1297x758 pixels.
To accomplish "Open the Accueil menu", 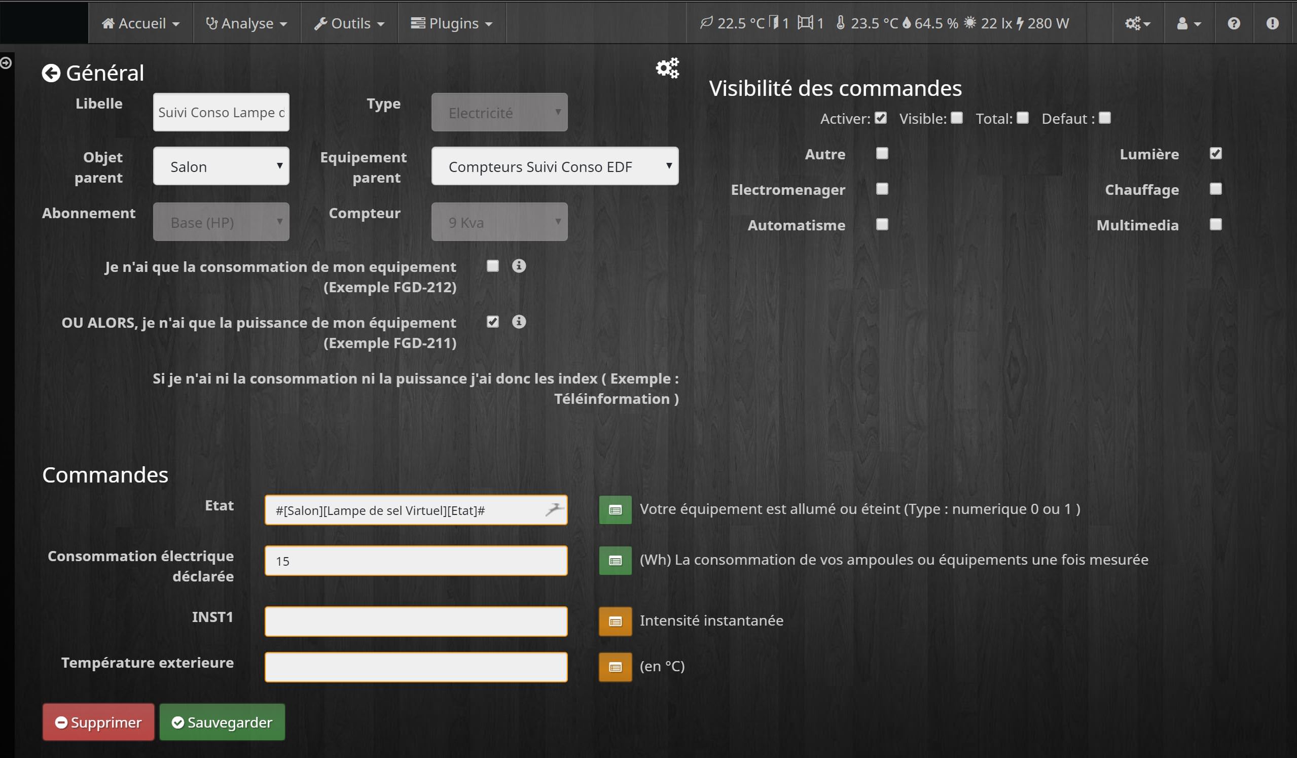I will (x=140, y=23).
